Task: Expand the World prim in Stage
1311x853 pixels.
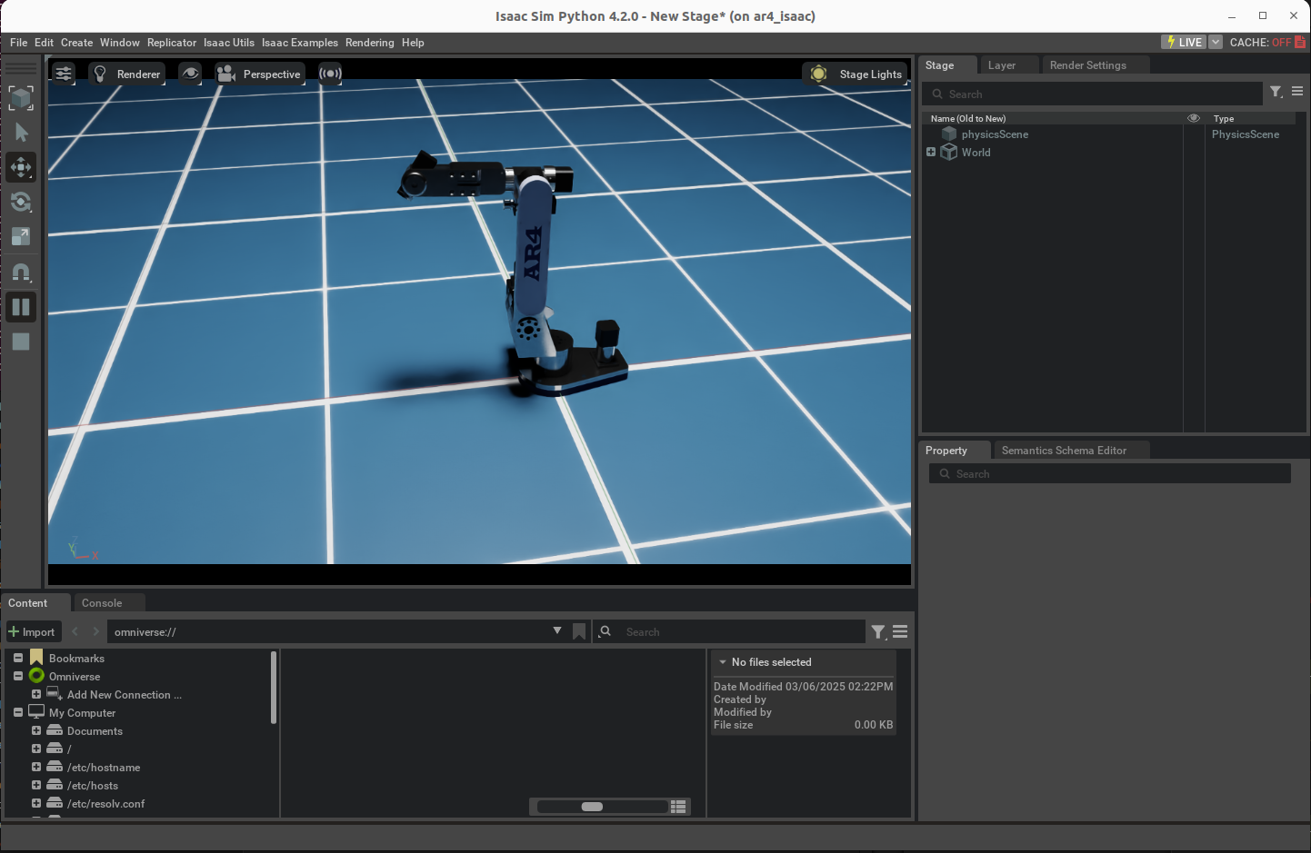Action: pyautogui.click(x=931, y=152)
